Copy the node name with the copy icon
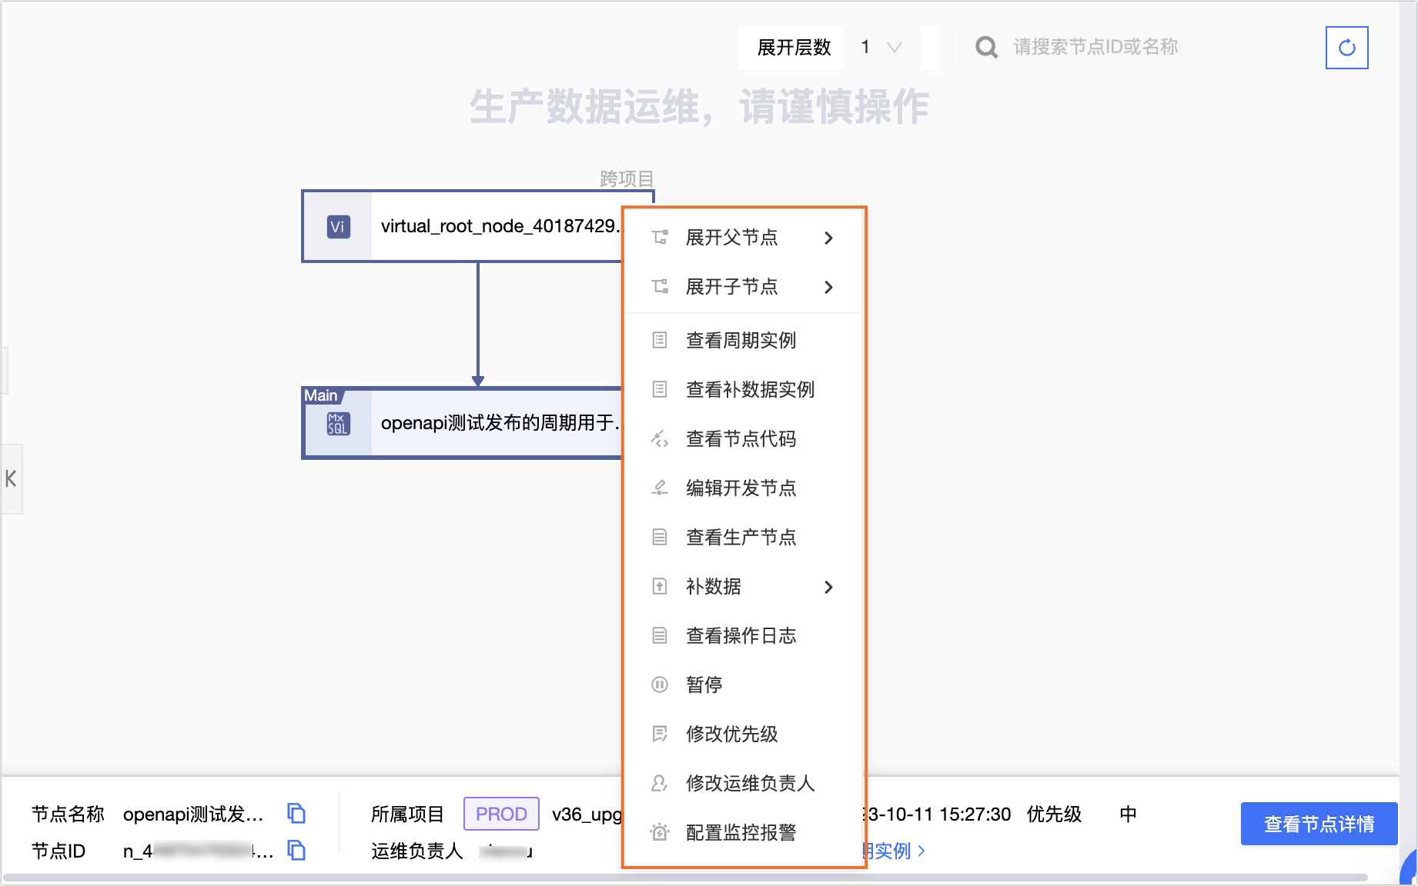1418x886 pixels. point(296,813)
